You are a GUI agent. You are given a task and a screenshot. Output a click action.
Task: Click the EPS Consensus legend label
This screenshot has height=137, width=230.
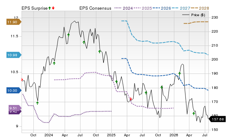point(95,8)
